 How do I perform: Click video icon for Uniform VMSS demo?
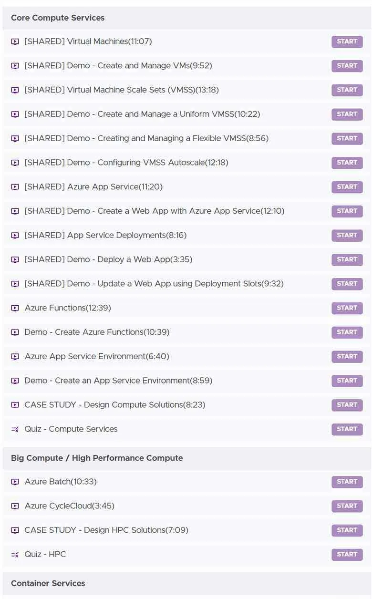coord(15,114)
